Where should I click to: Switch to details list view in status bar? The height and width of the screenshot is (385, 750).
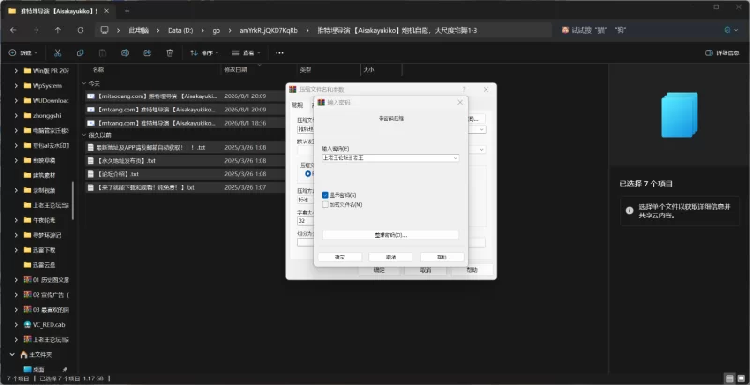coord(728,378)
